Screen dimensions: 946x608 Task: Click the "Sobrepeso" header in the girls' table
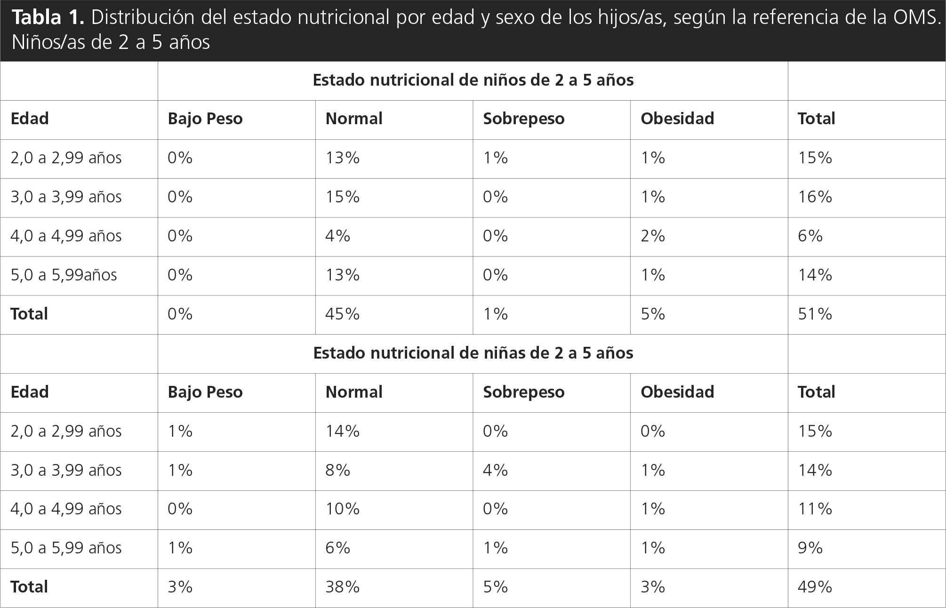523,392
